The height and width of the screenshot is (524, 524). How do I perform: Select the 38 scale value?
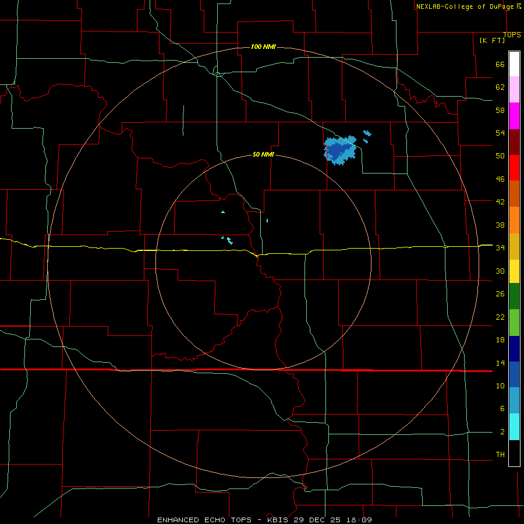coord(500,225)
